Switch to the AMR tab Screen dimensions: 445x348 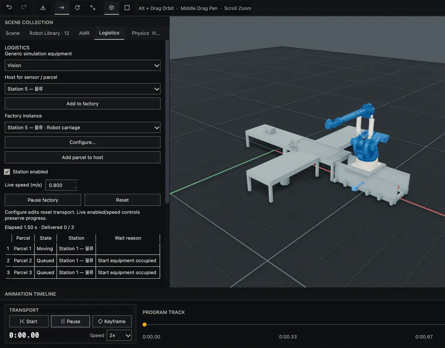point(84,33)
